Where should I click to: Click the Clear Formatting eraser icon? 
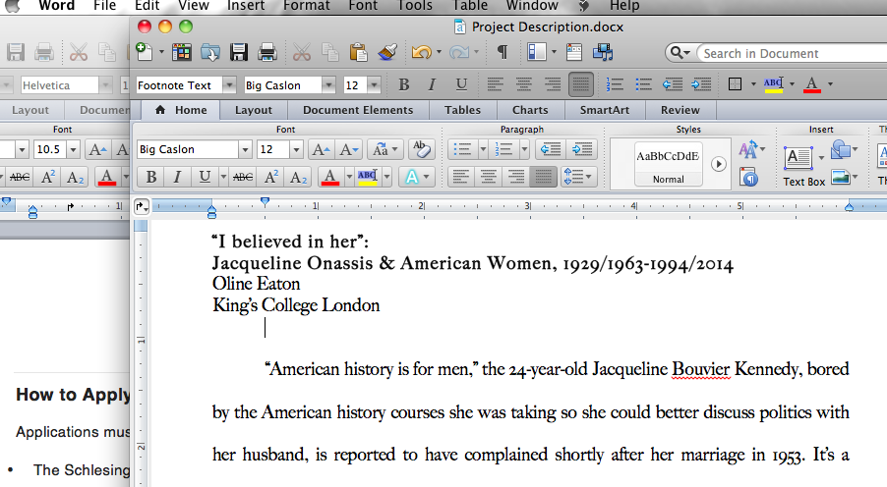coord(422,149)
